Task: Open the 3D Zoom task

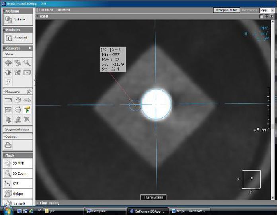Action: point(18,173)
